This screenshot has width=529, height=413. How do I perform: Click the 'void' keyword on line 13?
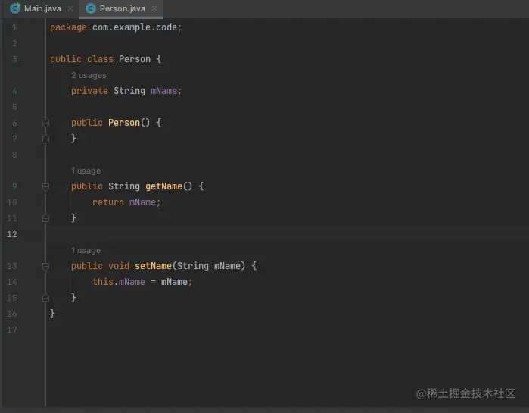(x=119, y=266)
